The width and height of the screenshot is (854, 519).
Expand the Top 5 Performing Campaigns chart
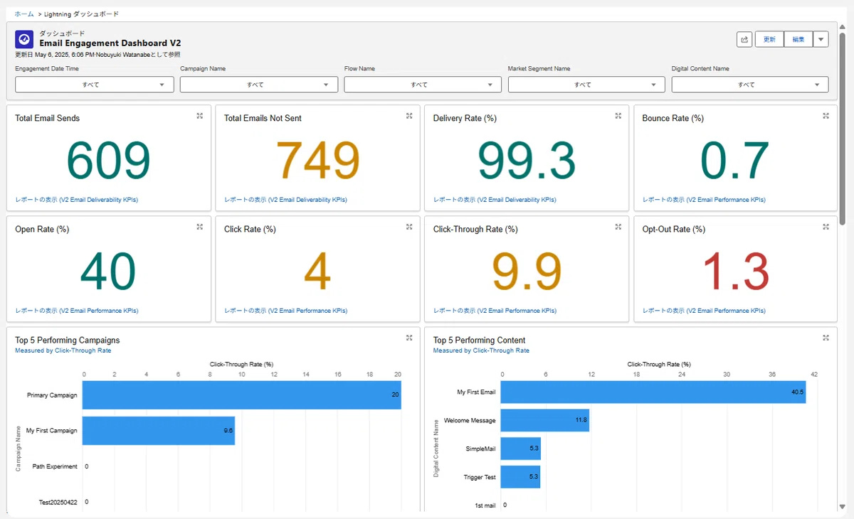pyautogui.click(x=409, y=338)
